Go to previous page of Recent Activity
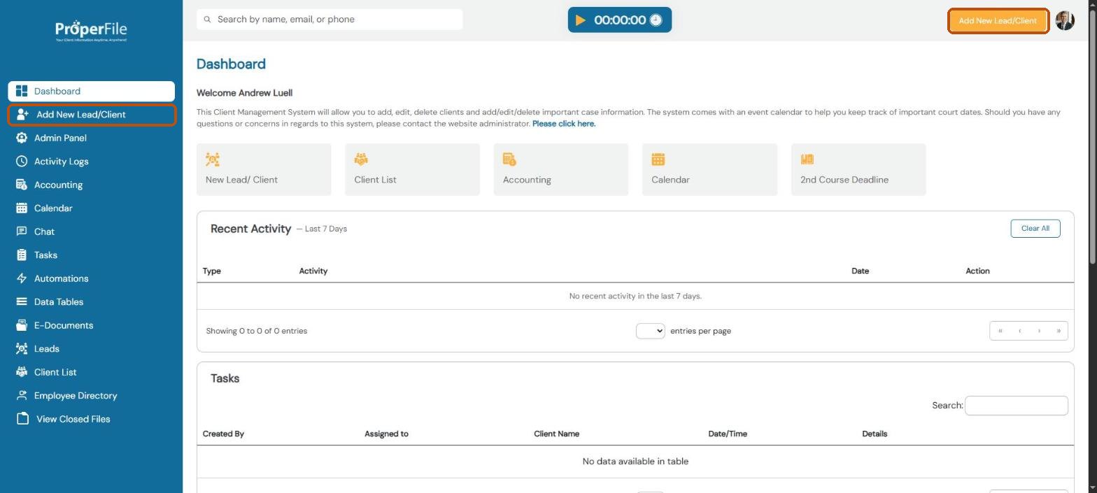Viewport: 1097px width, 493px height. tap(1019, 331)
